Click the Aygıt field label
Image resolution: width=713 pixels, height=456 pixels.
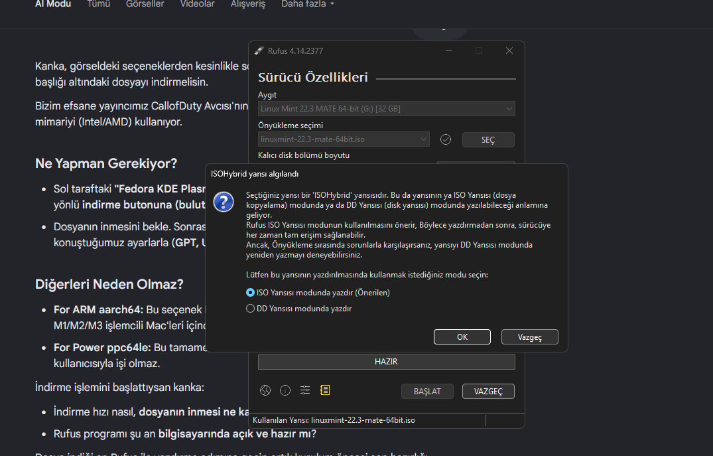(x=267, y=95)
